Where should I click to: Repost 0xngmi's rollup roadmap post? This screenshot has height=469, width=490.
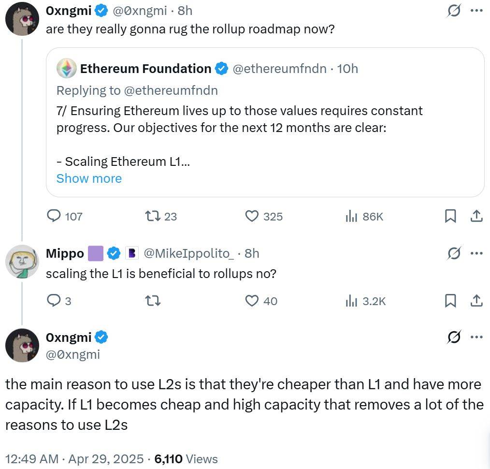click(x=153, y=216)
